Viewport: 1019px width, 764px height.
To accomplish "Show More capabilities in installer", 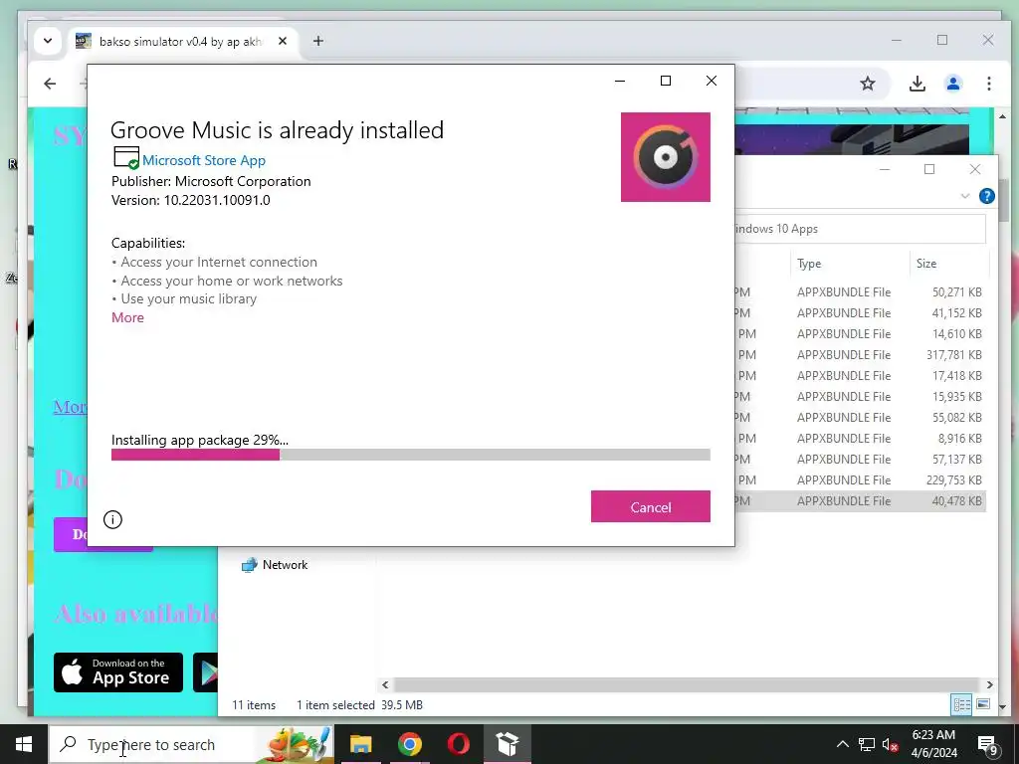I will click(x=127, y=317).
